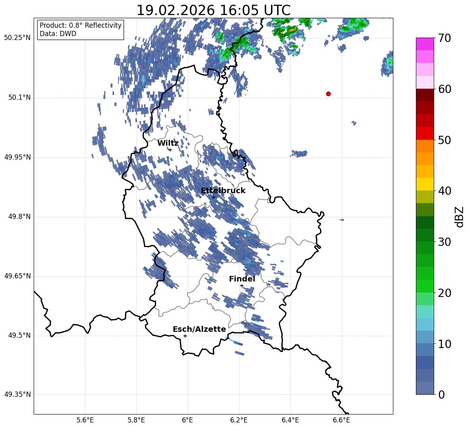Click the Esch/Alzette location cross marker
The image size is (469, 428).
click(185, 336)
